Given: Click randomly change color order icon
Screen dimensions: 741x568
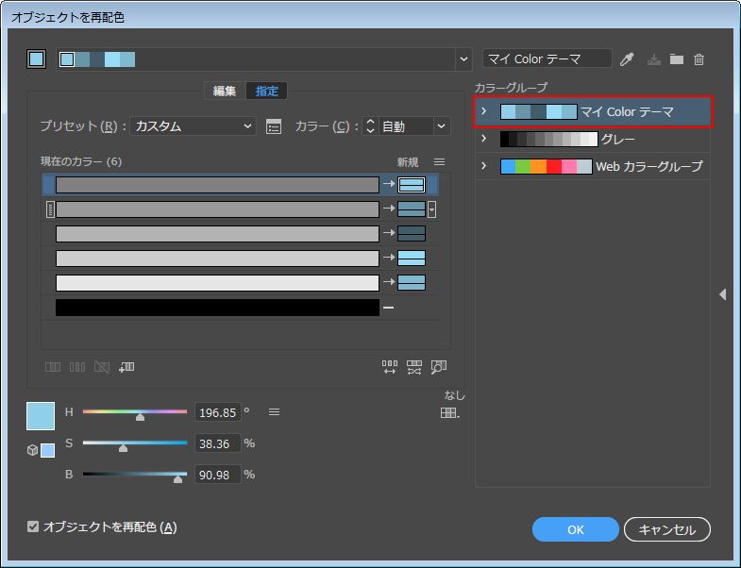Looking at the screenshot, I should tap(390, 367).
